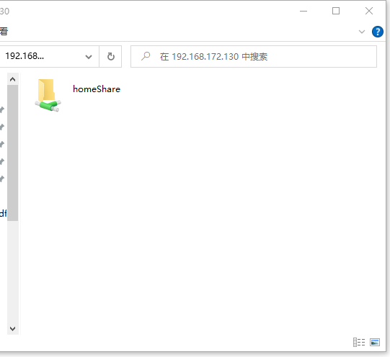
Task: Expand the ribbon with the chevron
Action: pos(362,32)
